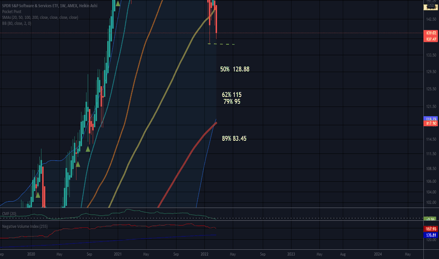This screenshot has width=439, height=259.
Task: Click the 111.50 price axis label
Action: point(431,154)
